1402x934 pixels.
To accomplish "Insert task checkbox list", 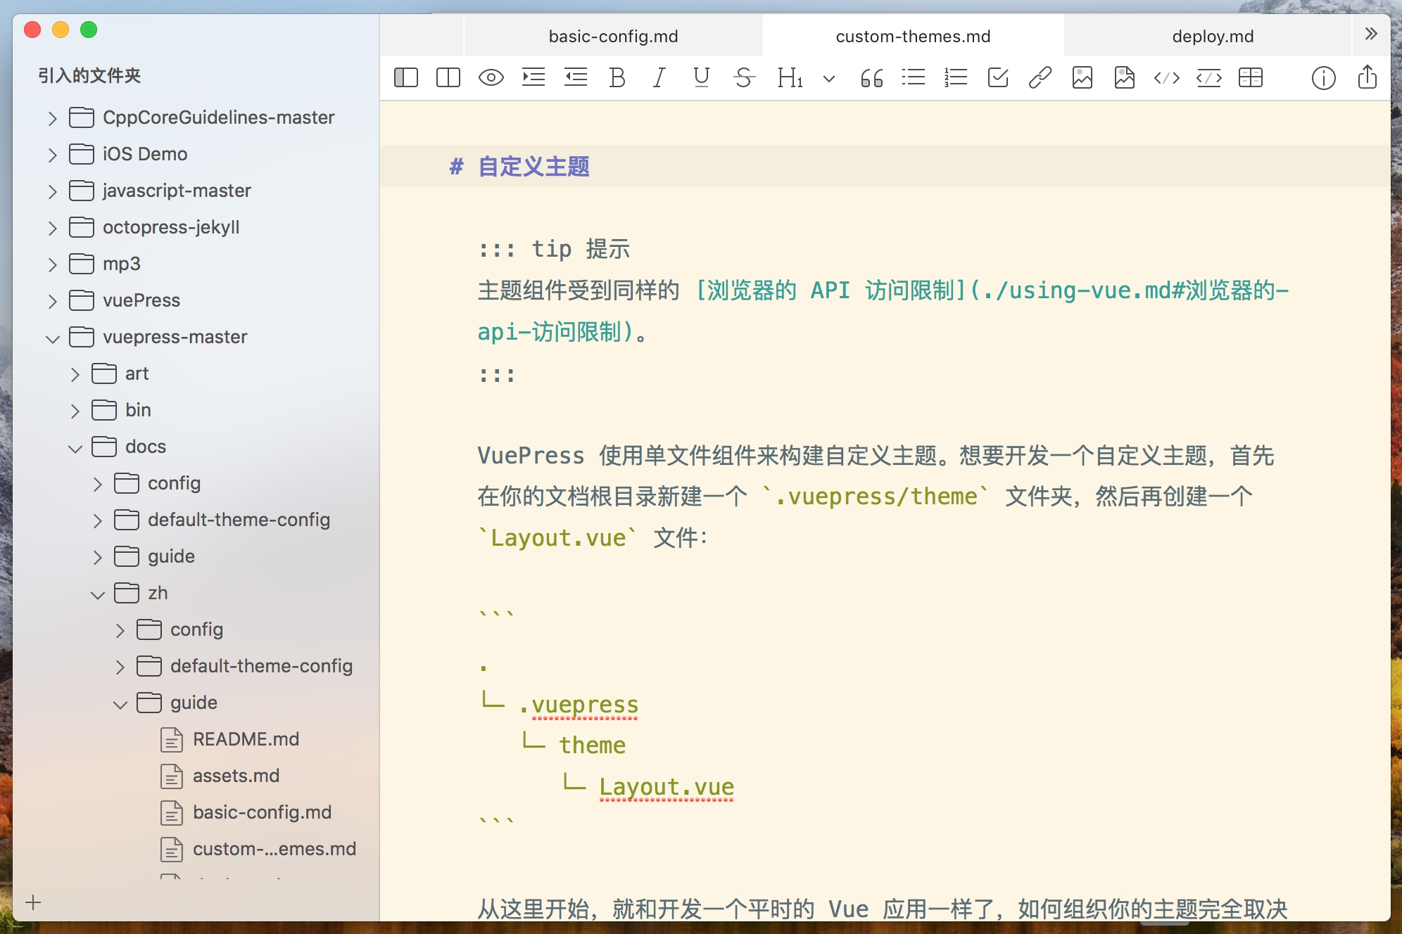I will pyautogui.click(x=998, y=77).
